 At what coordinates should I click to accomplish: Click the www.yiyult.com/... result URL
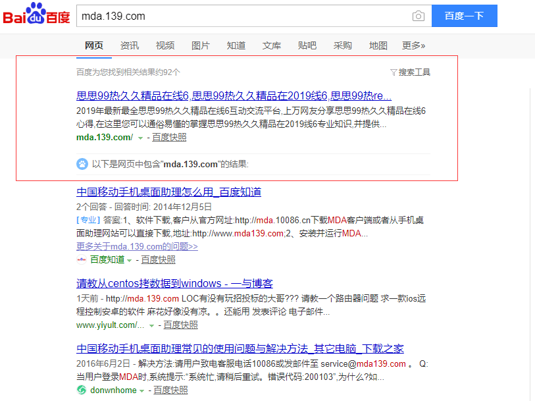click(x=110, y=325)
